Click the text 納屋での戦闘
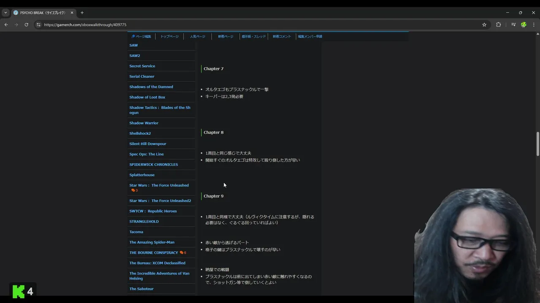The height and width of the screenshot is (303, 540). coord(217,270)
